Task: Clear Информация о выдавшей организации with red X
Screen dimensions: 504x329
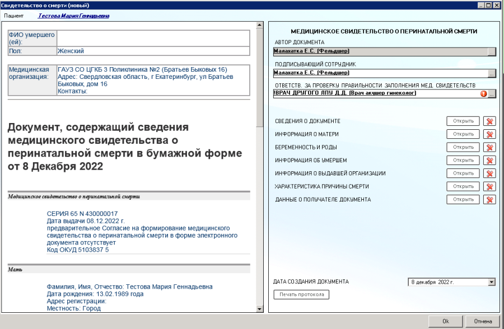Action: (x=489, y=173)
